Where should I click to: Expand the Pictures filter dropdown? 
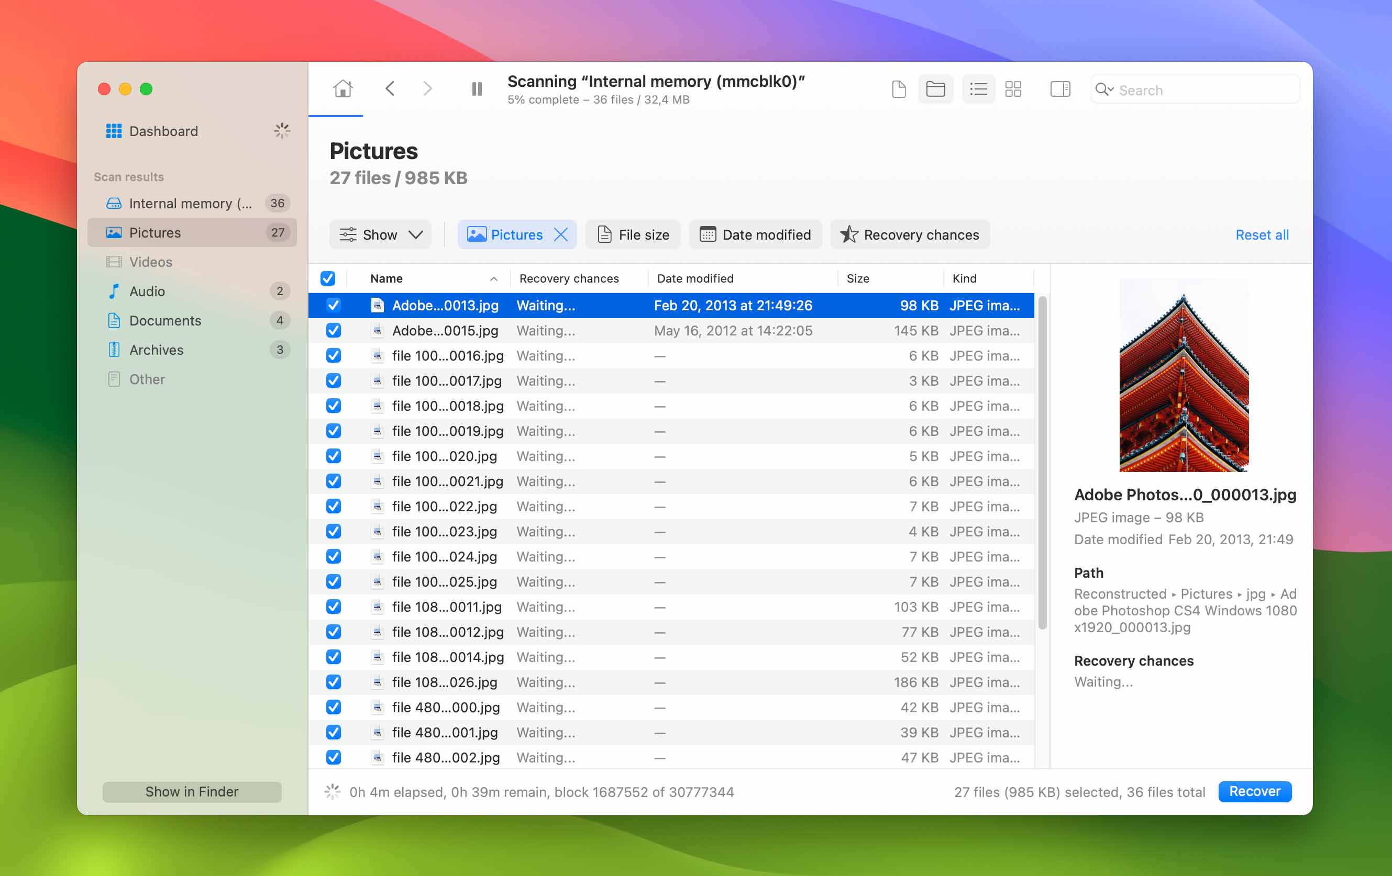[516, 234]
